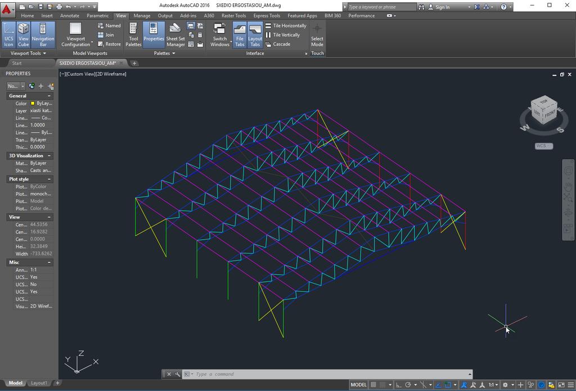Open the Sheet Set Manager palette

[175, 35]
